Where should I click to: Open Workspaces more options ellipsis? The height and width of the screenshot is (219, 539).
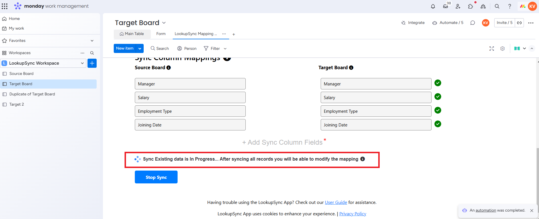(82, 53)
